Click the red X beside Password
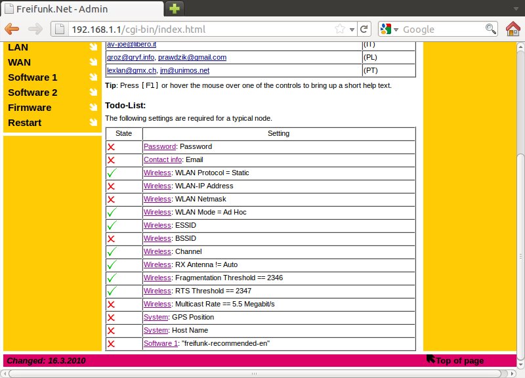The width and height of the screenshot is (525, 378). (111, 147)
